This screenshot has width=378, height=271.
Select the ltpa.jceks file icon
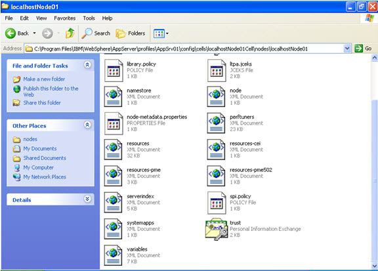click(x=217, y=71)
